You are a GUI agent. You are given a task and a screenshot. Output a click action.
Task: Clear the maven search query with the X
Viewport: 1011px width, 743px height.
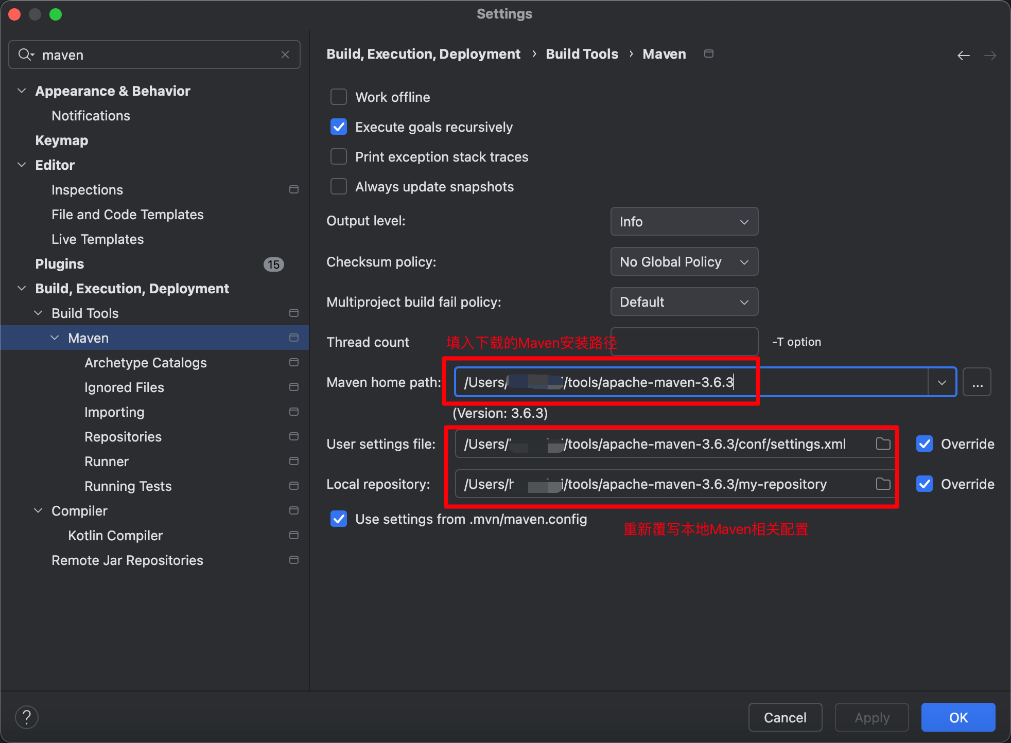click(x=285, y=55)
